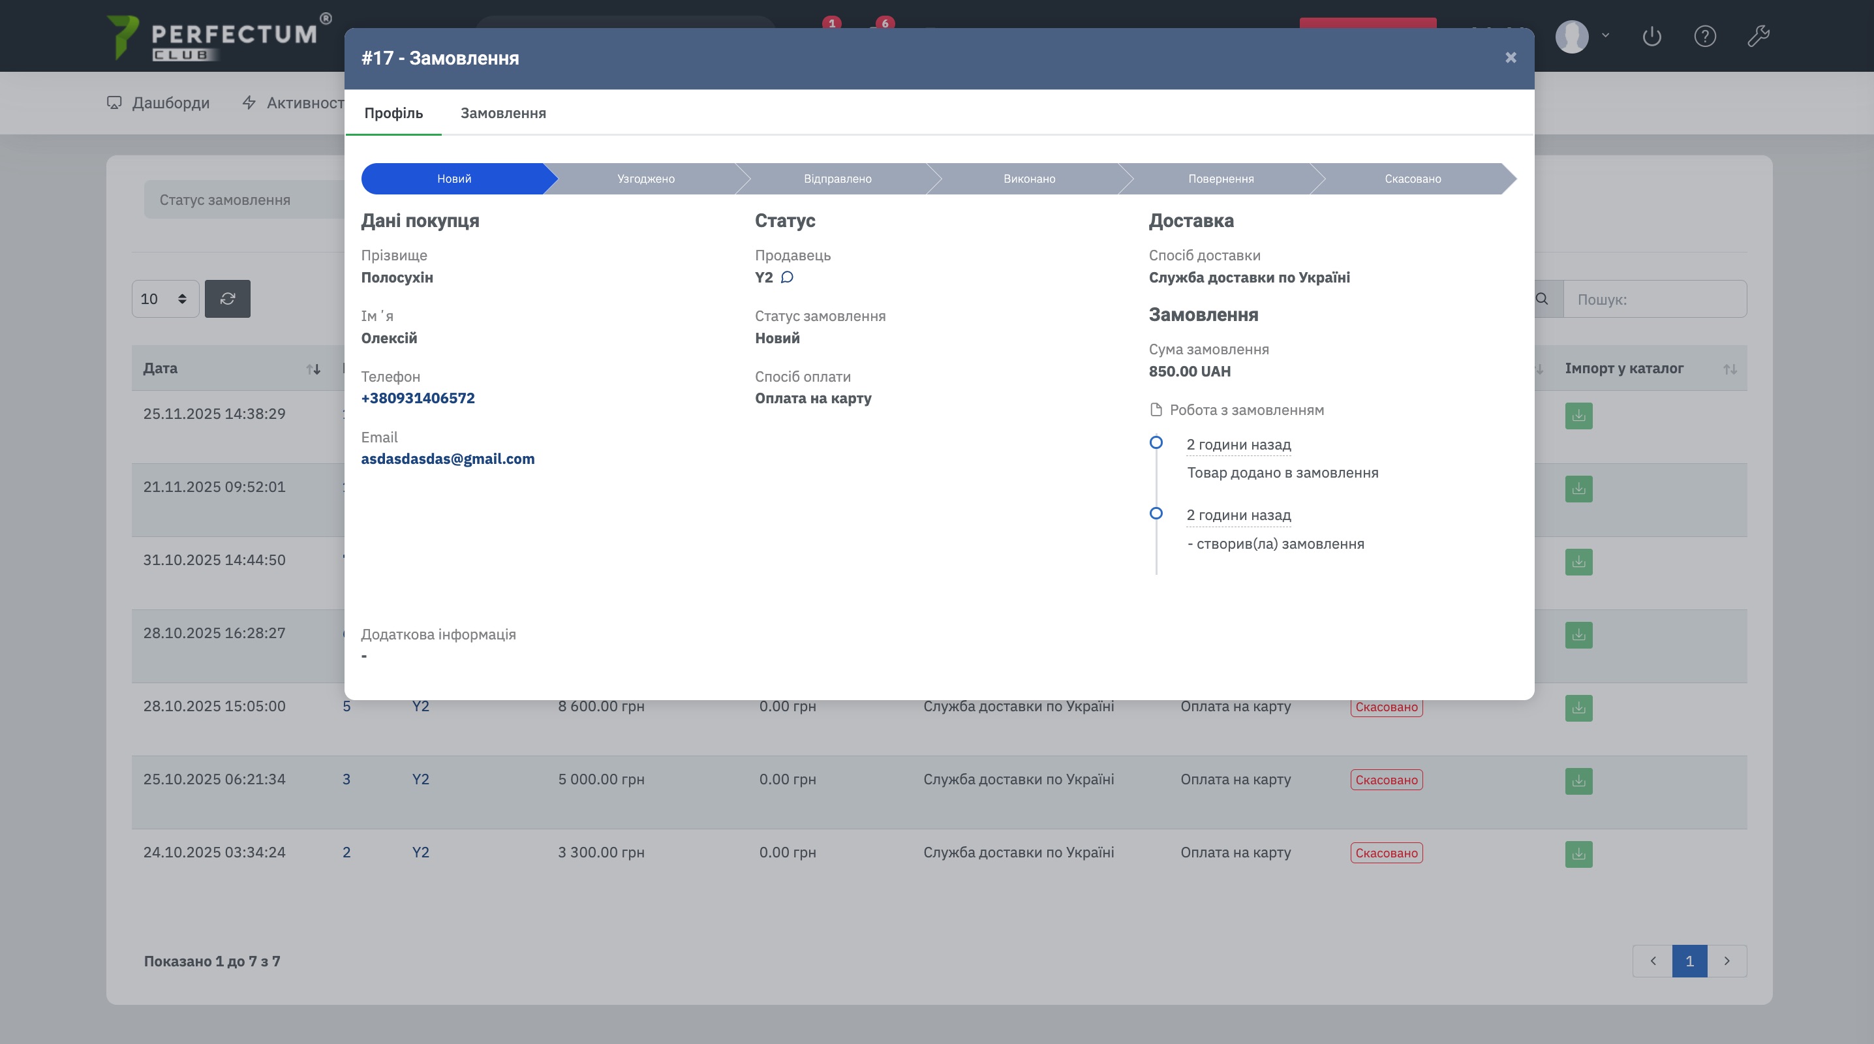Image resolution: width=1874 pixels, height=1044 pixels.
Task: Click the asdasdasdas@gmail.com email link
Action: [x=448, y=459]
